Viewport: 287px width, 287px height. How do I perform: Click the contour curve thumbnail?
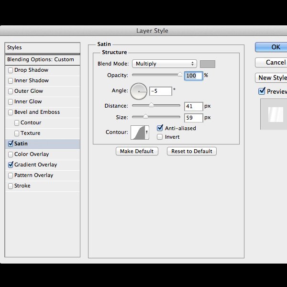138,132
